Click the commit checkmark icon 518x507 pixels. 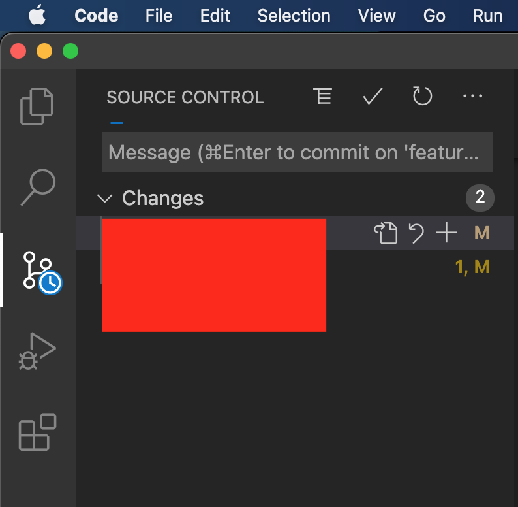click(373, 96)
